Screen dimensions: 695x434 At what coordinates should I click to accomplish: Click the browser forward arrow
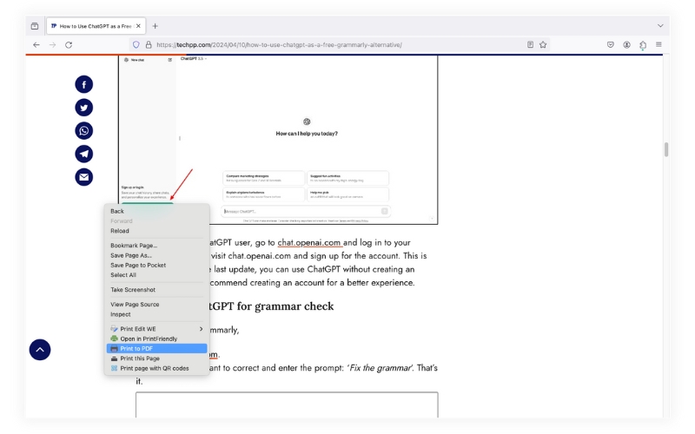tap(52, 45)
